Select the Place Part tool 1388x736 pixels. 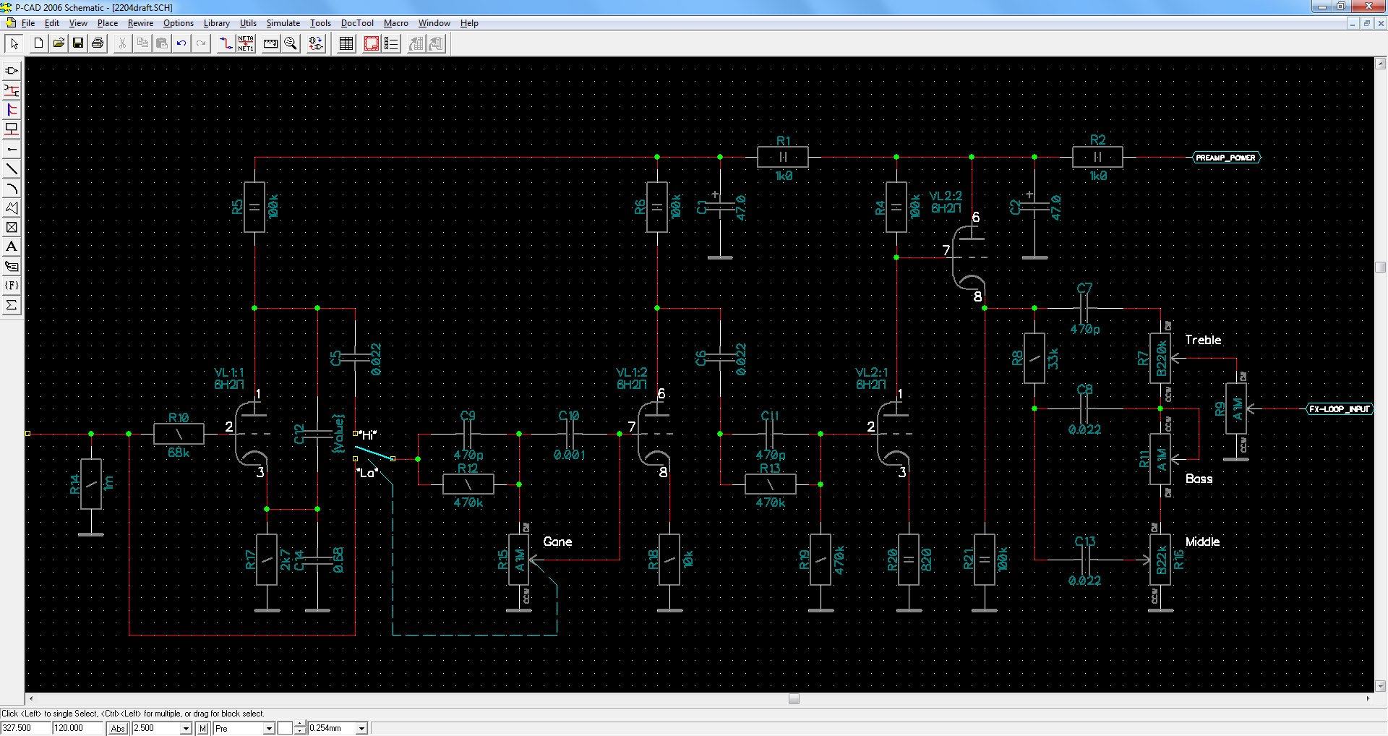pyautogui.click(x=12, y=71)
